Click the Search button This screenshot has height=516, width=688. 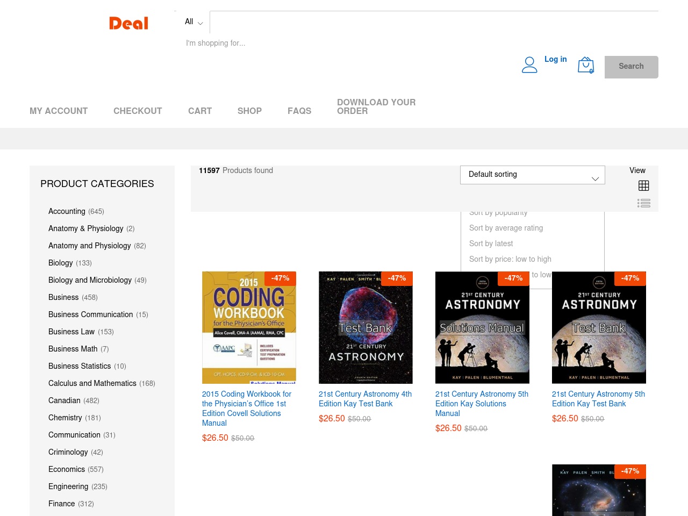point(631,67)
